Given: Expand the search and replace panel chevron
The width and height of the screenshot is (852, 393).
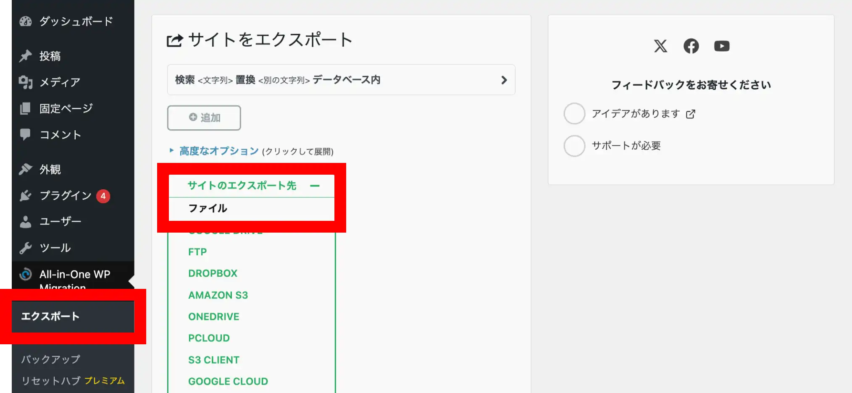Looking at the screenshot, I should point(504,80).
